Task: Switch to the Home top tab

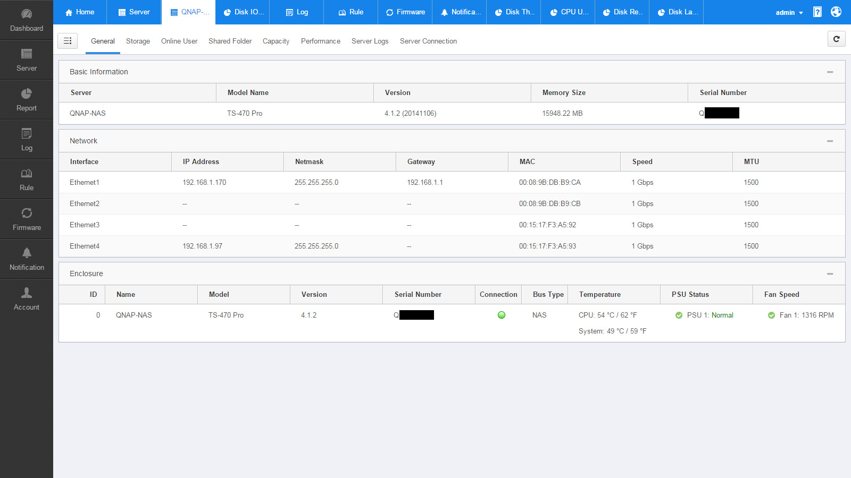Action: tap(80, 12)
